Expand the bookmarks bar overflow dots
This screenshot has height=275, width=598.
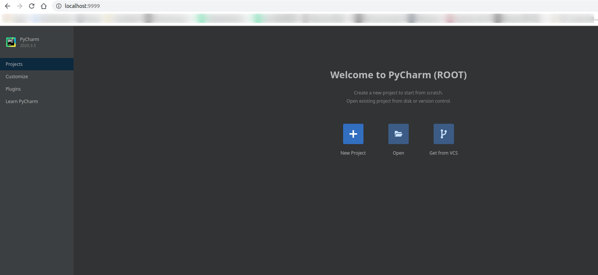click(x=596, y=19)
